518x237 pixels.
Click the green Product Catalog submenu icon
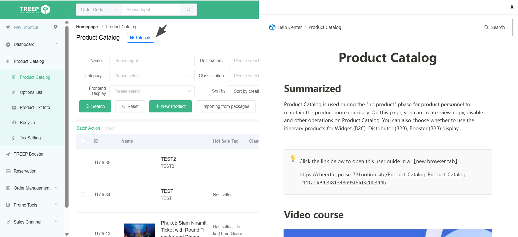14,77
